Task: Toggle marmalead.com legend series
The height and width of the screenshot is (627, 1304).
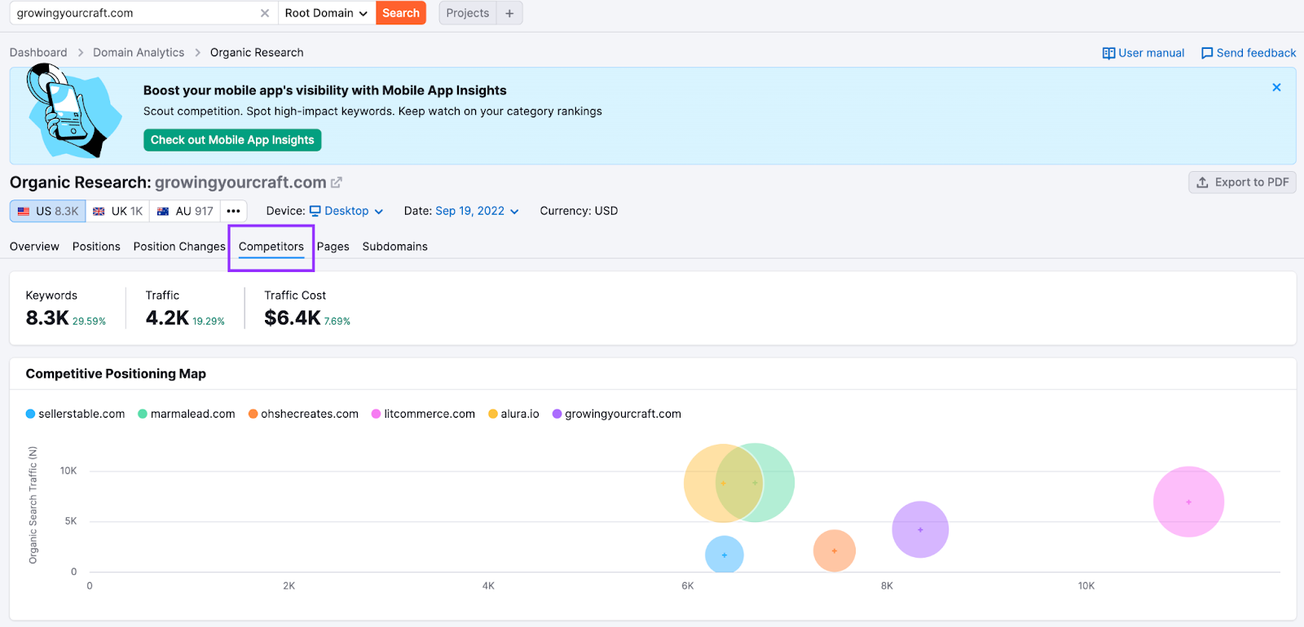Action: [x=187, y=414]
